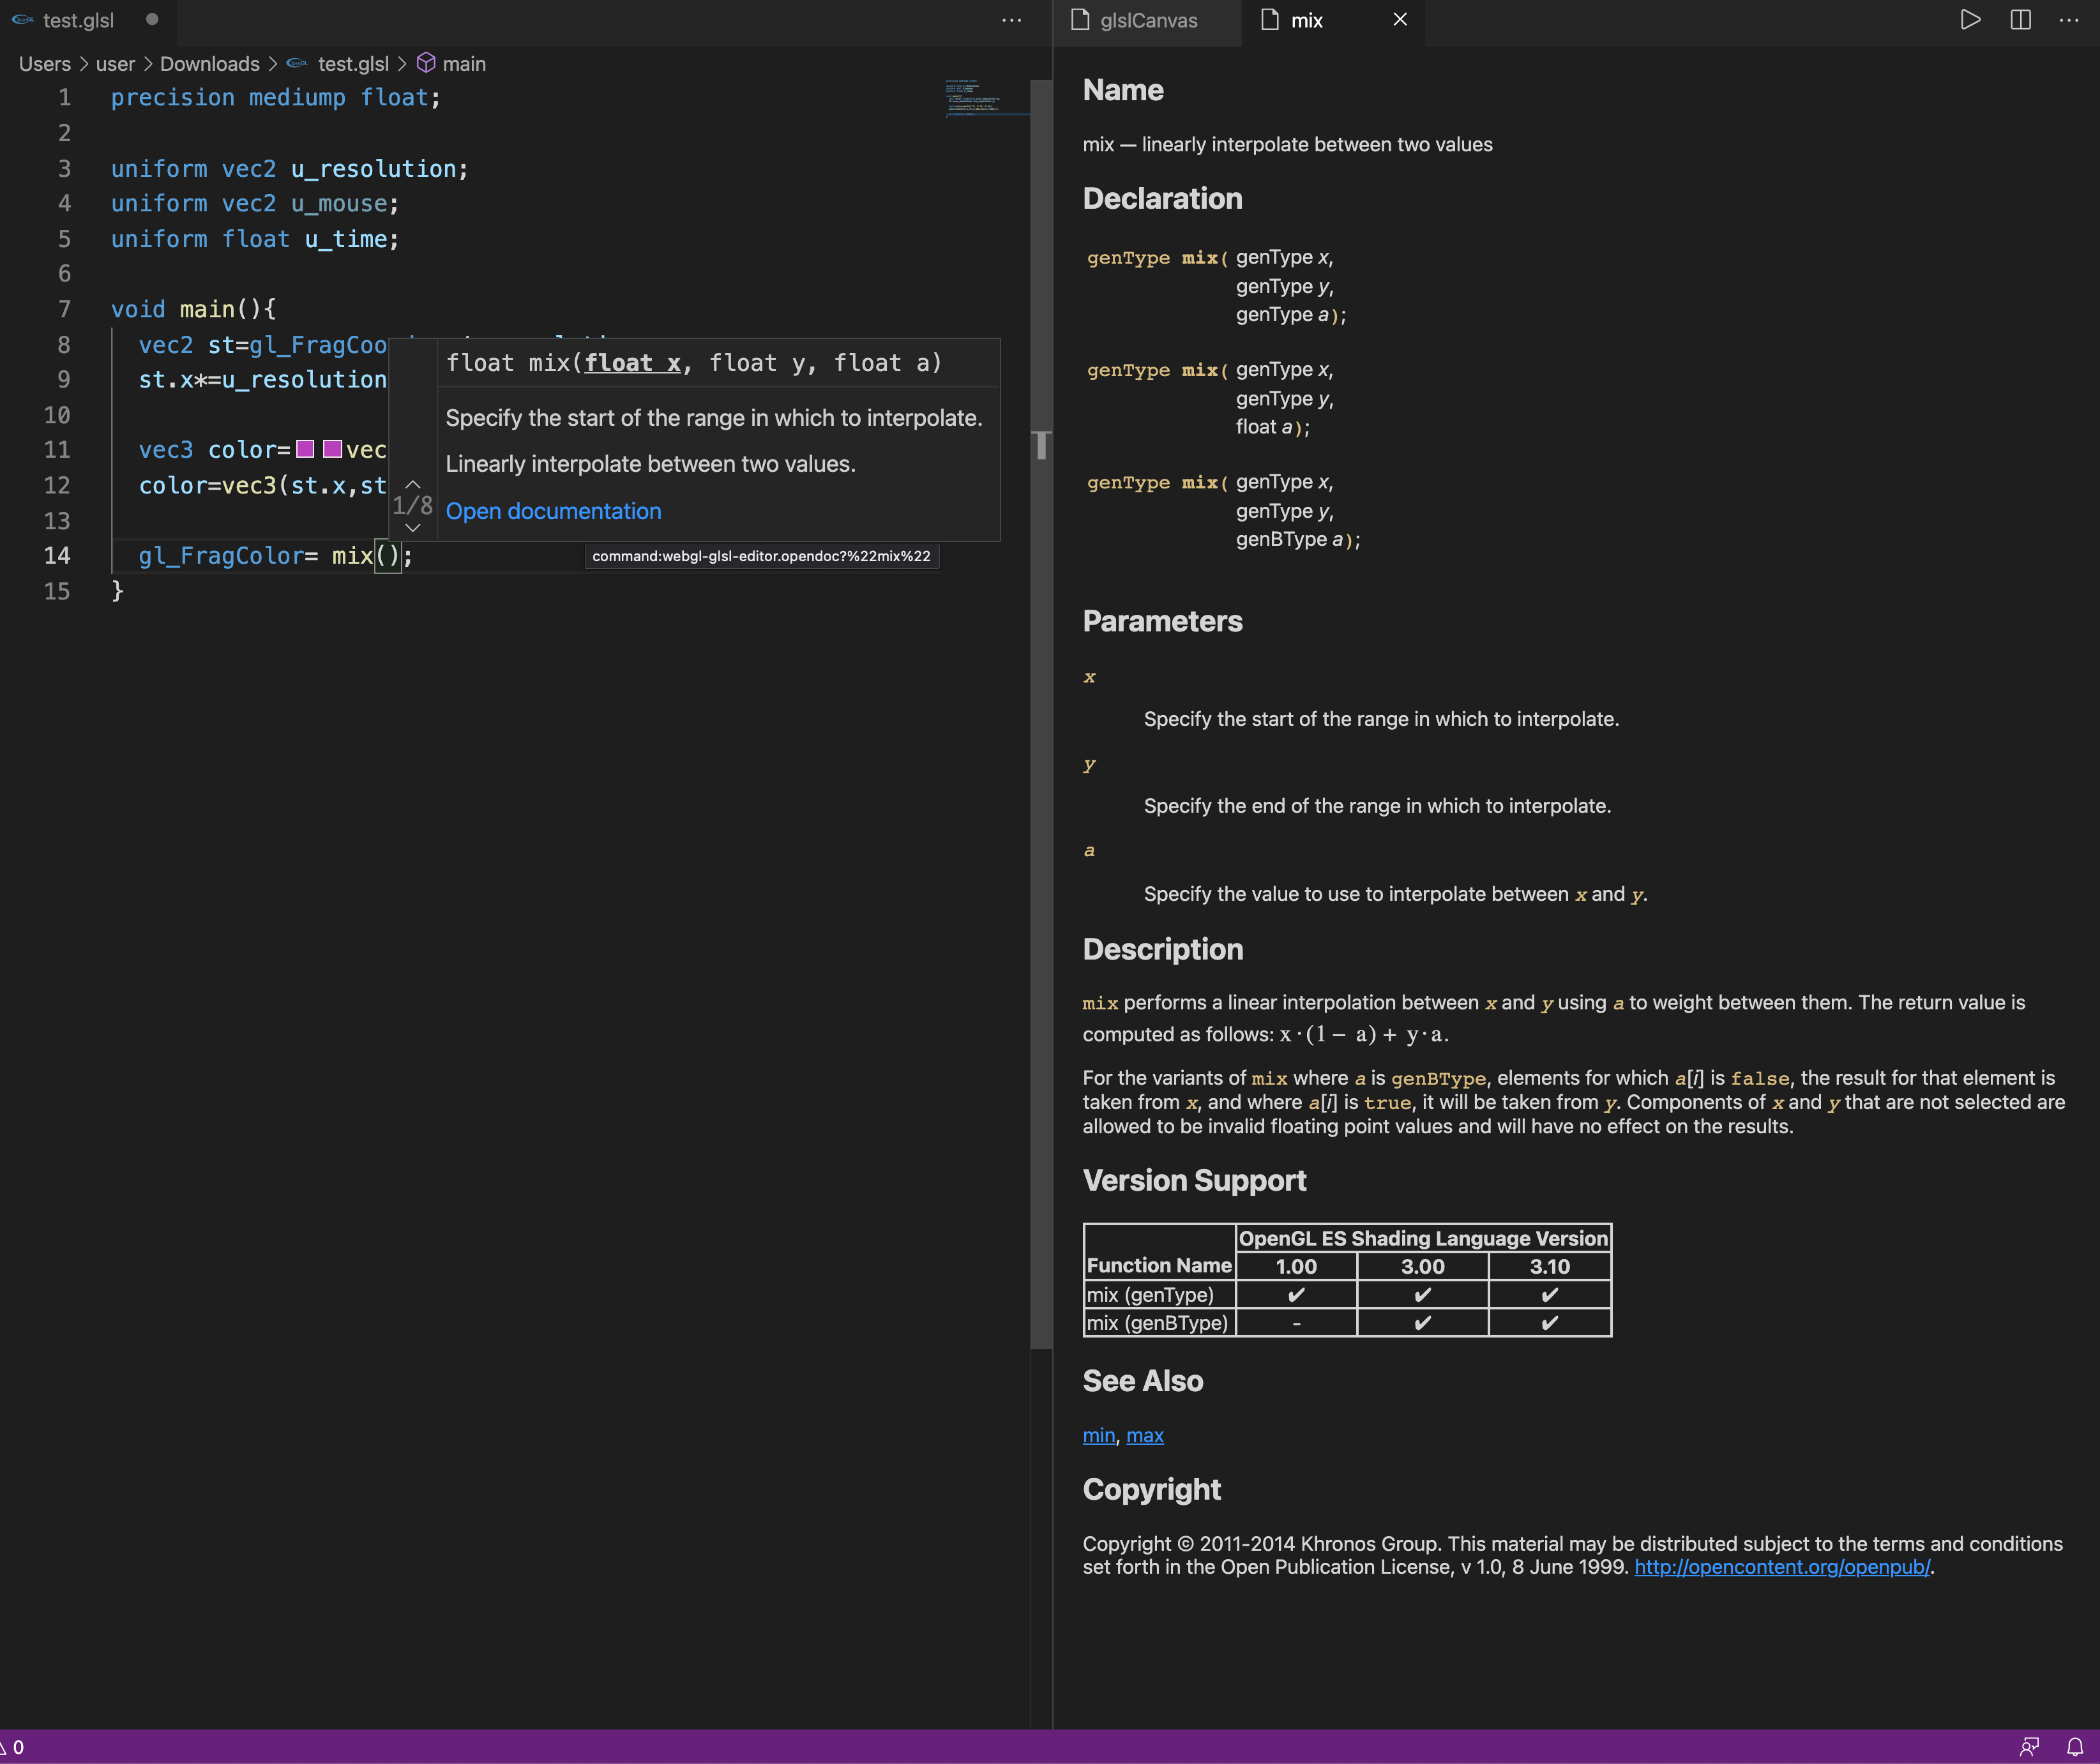Open the opencontent.org/openpub license link
This screenshot has height=1764, width=2100.
coord(1781,1567)
